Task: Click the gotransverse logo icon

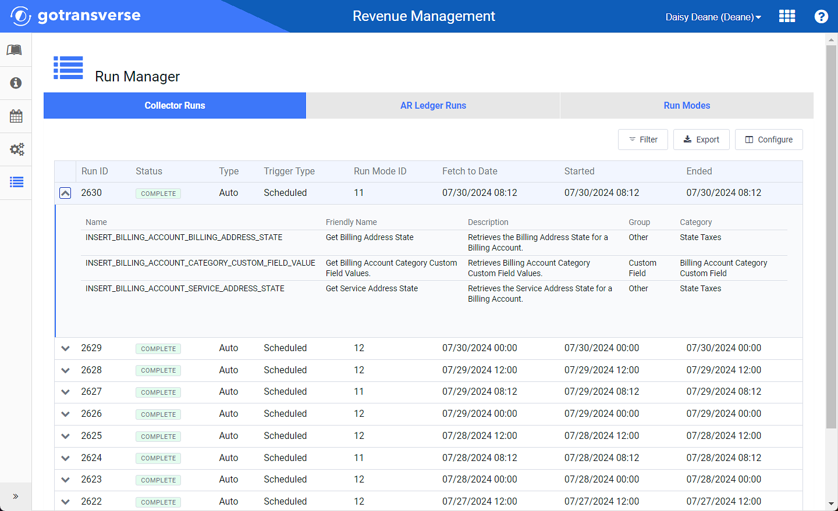Action: 21,16
